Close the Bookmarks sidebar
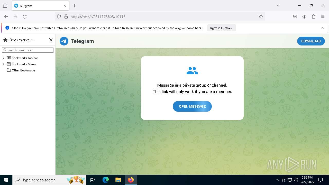The height and width of the screenshot is (185, 329). 51,40
